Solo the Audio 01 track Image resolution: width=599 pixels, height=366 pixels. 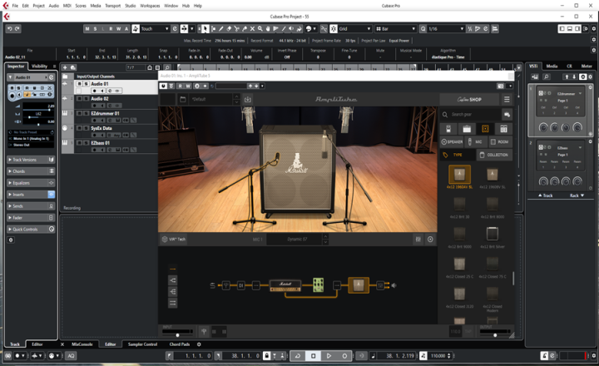click(87, 84)
